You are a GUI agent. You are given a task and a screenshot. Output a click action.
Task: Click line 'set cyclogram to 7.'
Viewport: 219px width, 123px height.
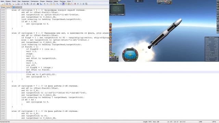38,77
